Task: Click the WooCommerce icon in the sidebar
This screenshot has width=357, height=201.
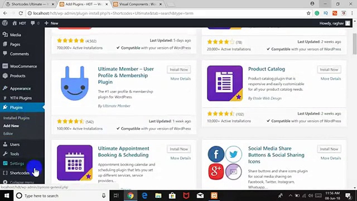Action: 5,66
